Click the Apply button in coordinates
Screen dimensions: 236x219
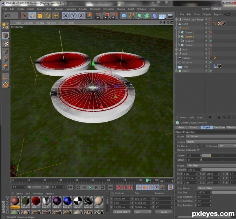164,212
